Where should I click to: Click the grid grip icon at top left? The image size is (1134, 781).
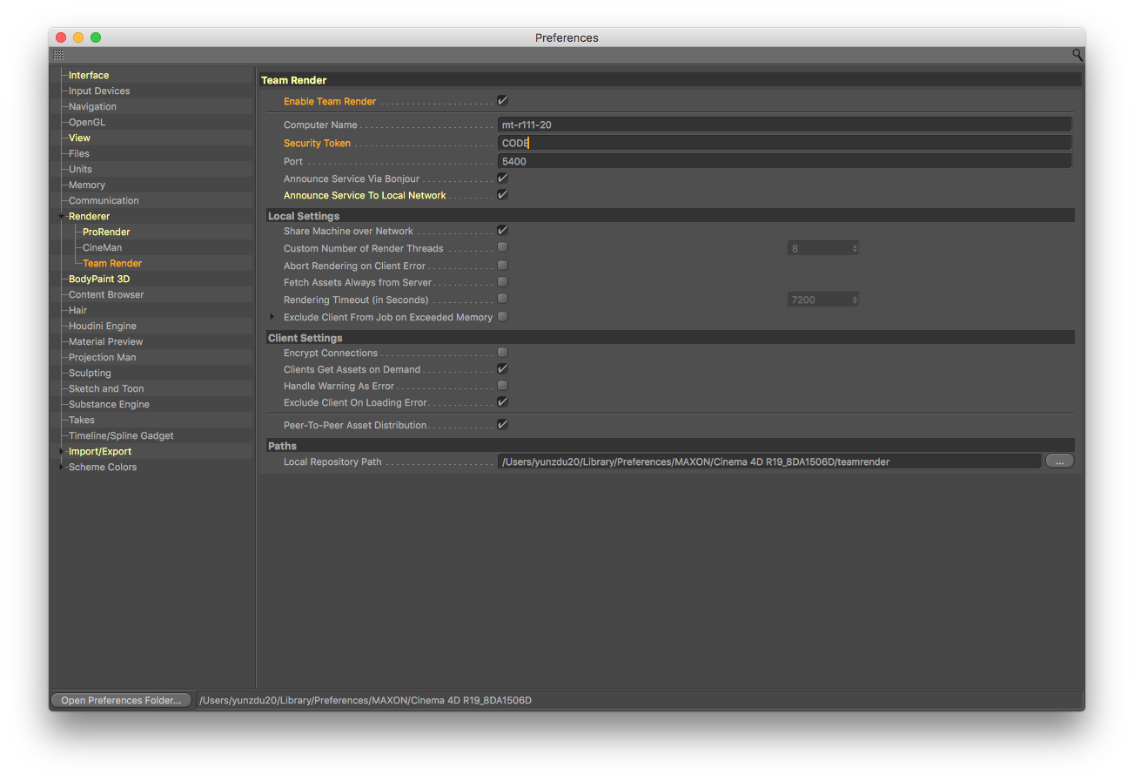pyautogui.click(x=58, y=55)
